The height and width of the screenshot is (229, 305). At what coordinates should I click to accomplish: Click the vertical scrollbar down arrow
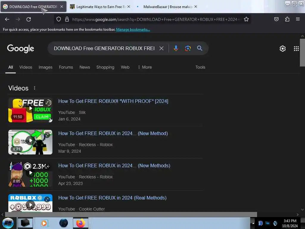tap(302, 210)
